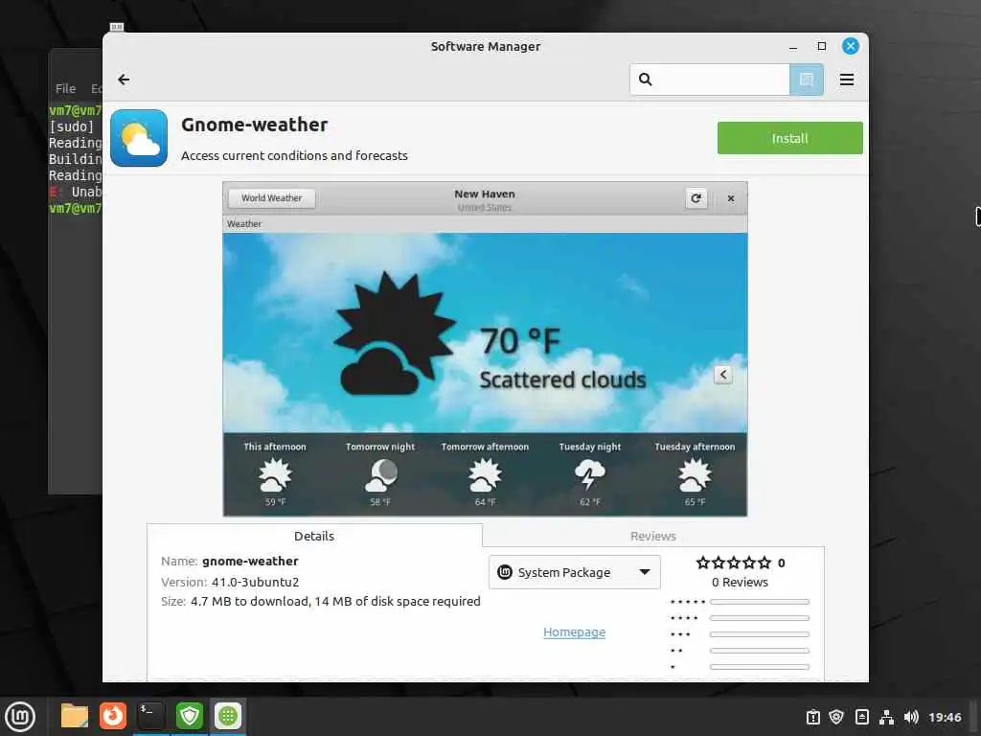Go back using the arrow button
This screenshot has width=981, height=736.
coord(124,80)
